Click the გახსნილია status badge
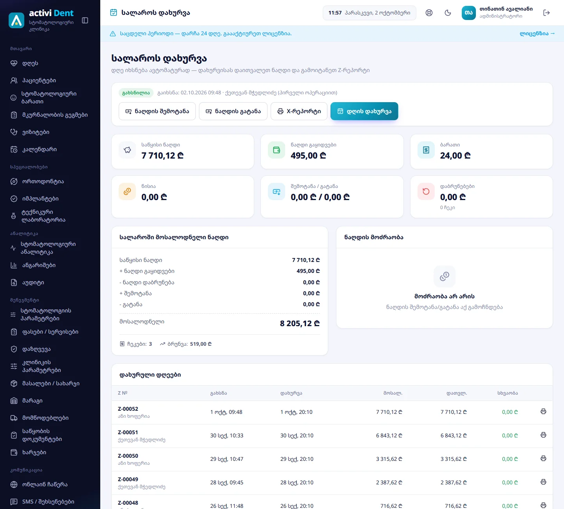This screenshot has height=509, width=564. coord(136,93)
